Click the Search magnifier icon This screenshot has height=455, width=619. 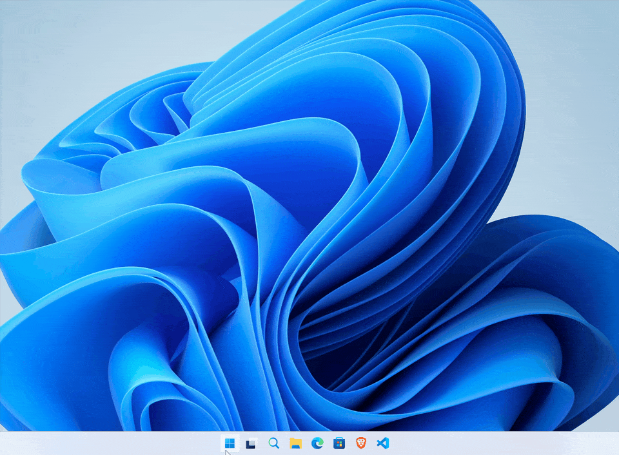coord(273,443)
